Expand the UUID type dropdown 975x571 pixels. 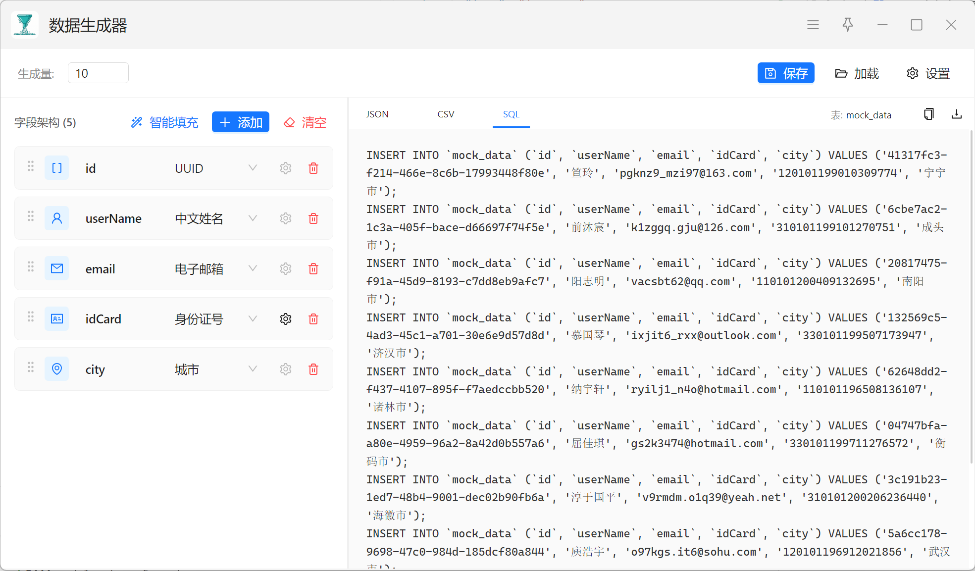253,168
